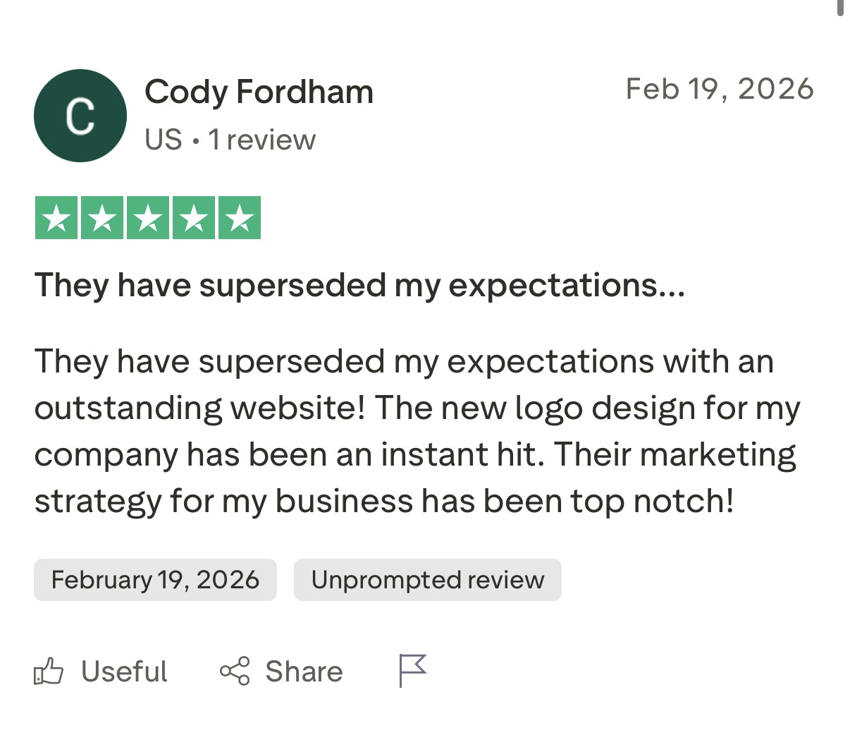Flag this review with the flag icon
This screenshot has height=740, width=850.
click(x=412, y=670)
